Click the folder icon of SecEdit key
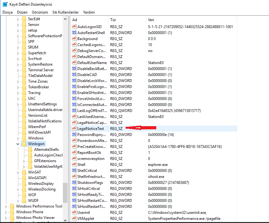 pyautogui.click(x=24, y=19)
